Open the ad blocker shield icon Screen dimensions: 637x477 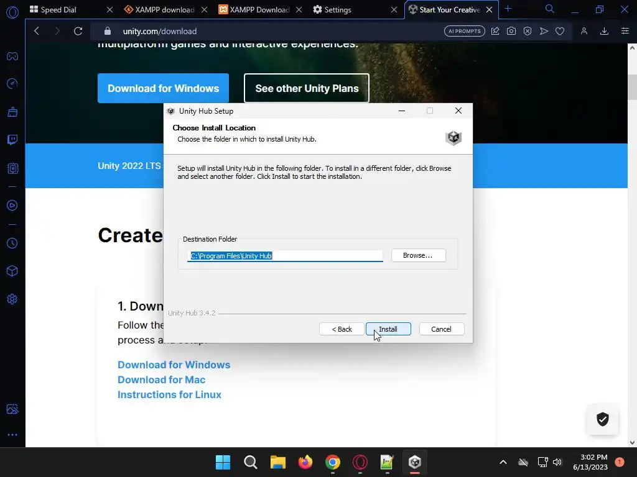point(528,31)
